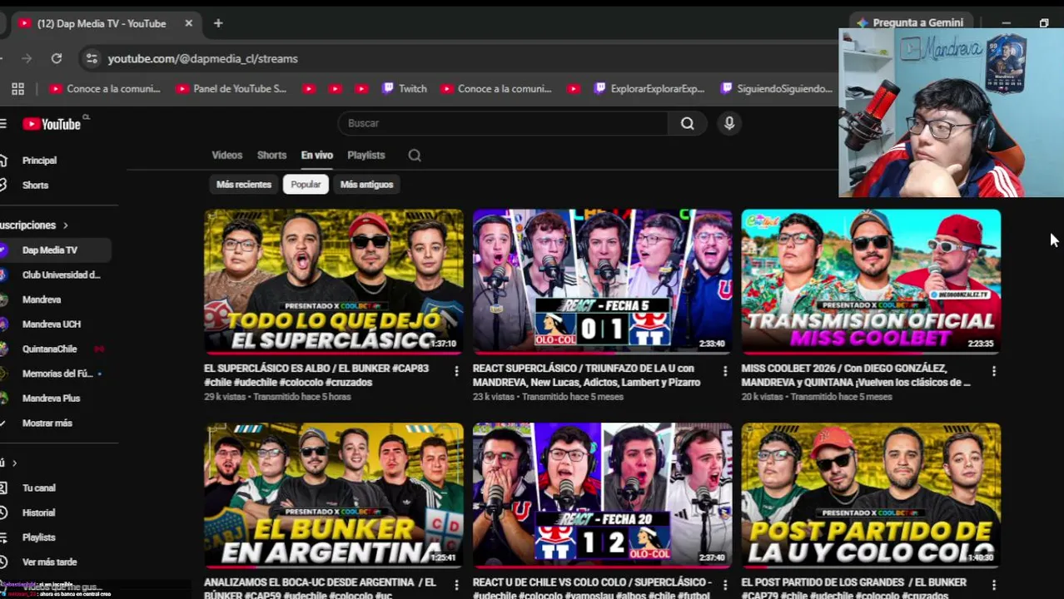The height and width of the screenshot is (599, 1064).
Task: Sort by Más recientes chip
Action: click(244, 185)
